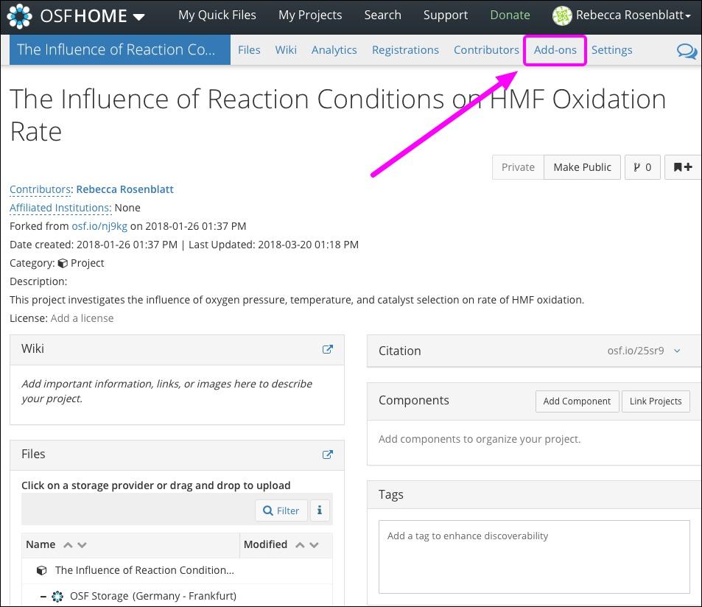Switch to the Analytics tab
The image size is (702, 607).
click(x=334, y=49)
